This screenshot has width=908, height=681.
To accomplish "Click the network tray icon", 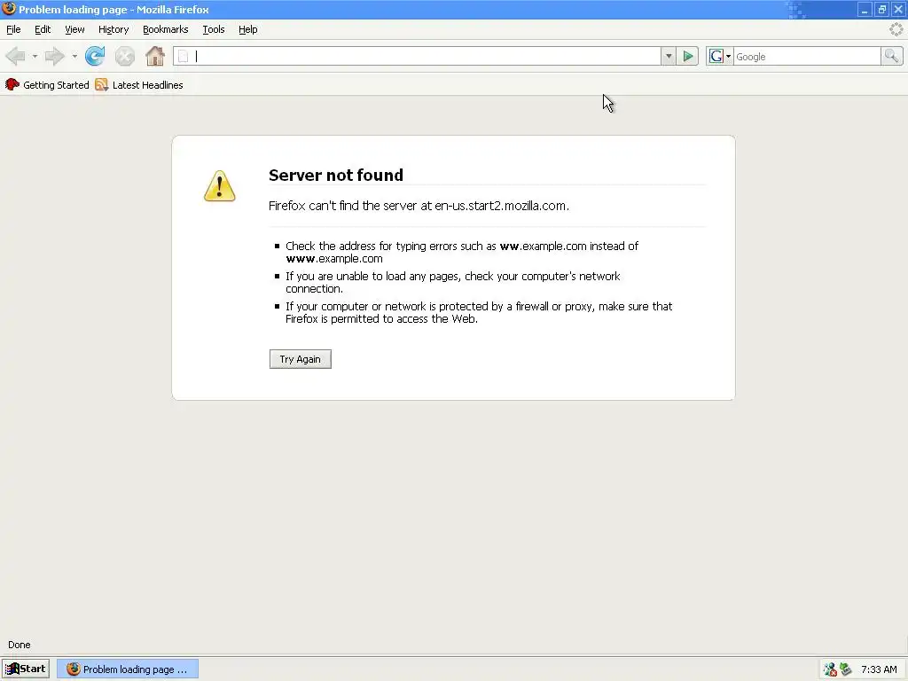I will point(830,669).
